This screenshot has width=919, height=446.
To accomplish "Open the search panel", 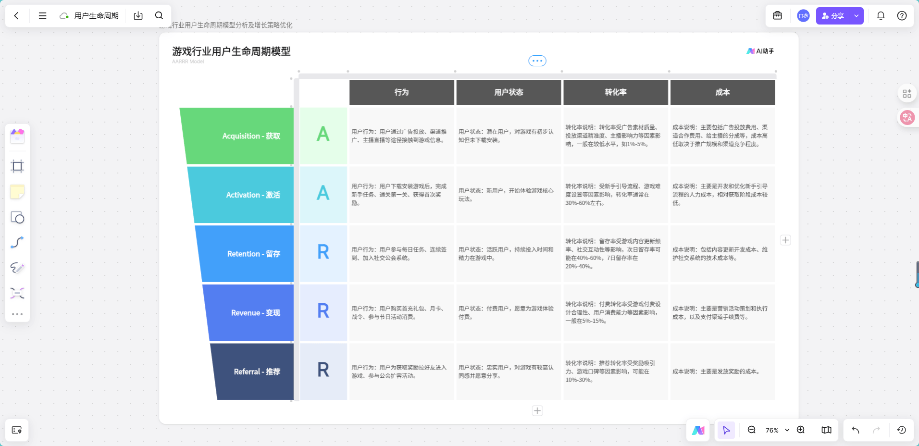I will click(159, 15).
